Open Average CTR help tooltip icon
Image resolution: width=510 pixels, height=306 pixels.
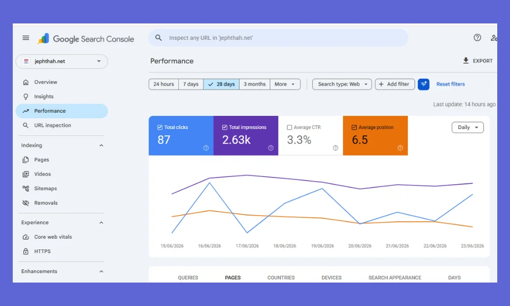point(336,148)
